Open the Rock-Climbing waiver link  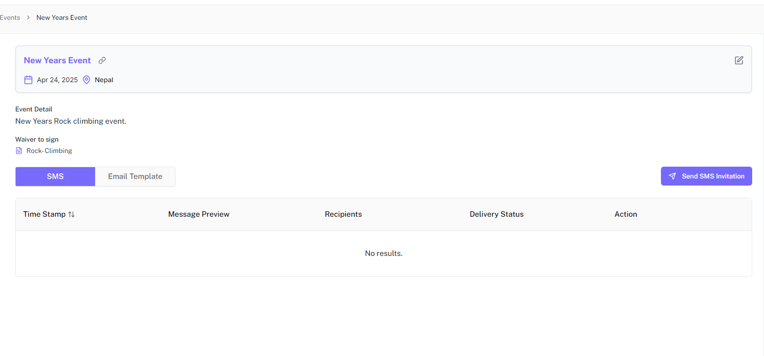pos(49,151)
